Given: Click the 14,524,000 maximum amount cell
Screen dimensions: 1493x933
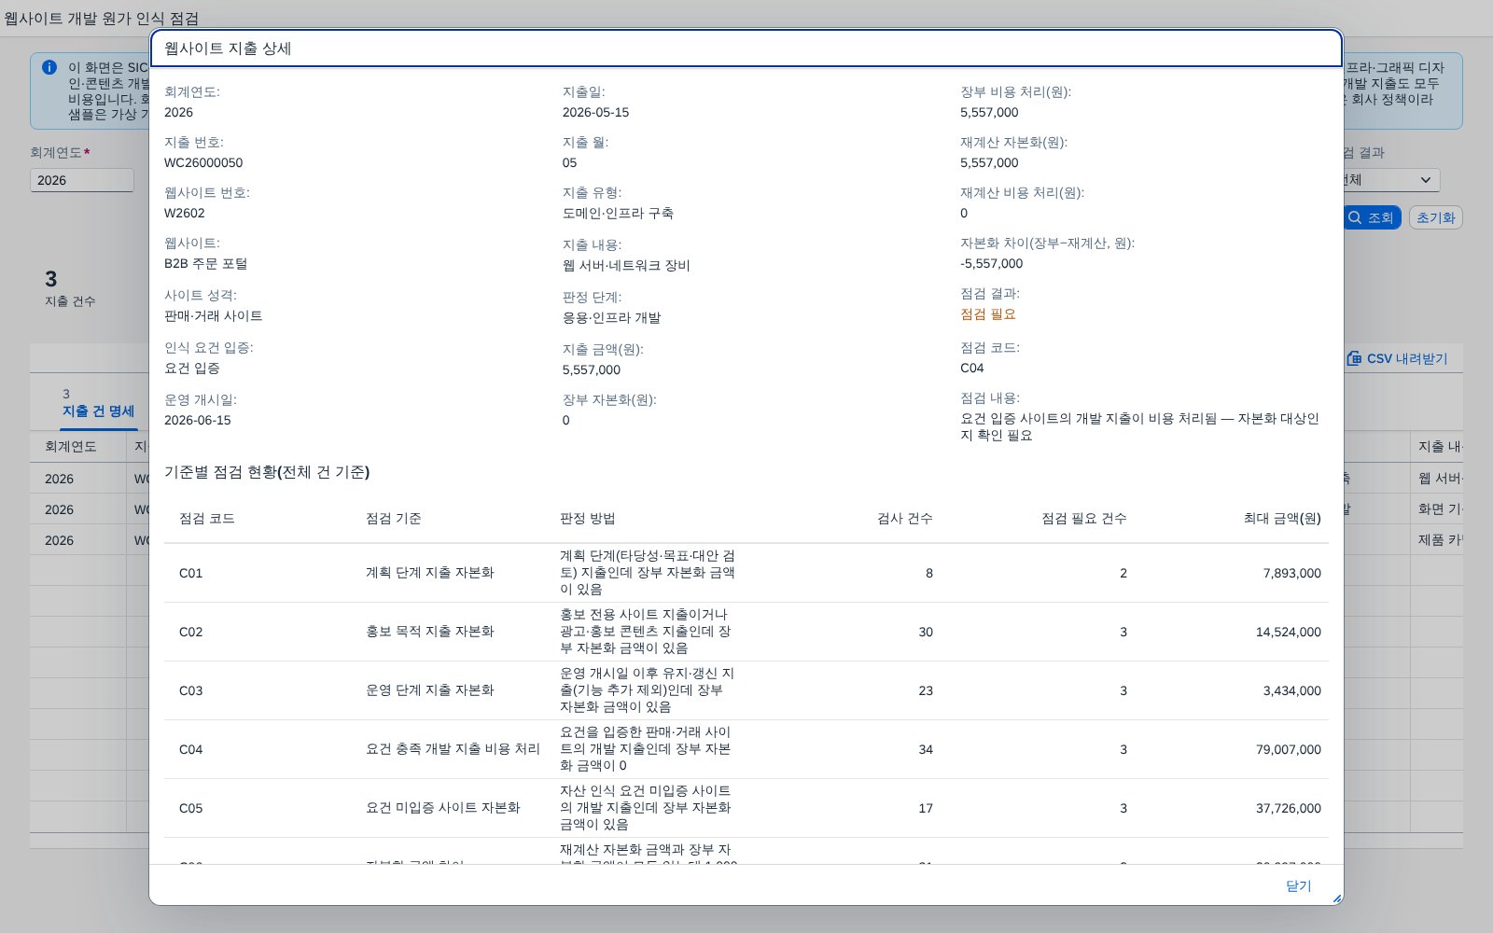Looking at the screenshot, I should click(1289, 632).
